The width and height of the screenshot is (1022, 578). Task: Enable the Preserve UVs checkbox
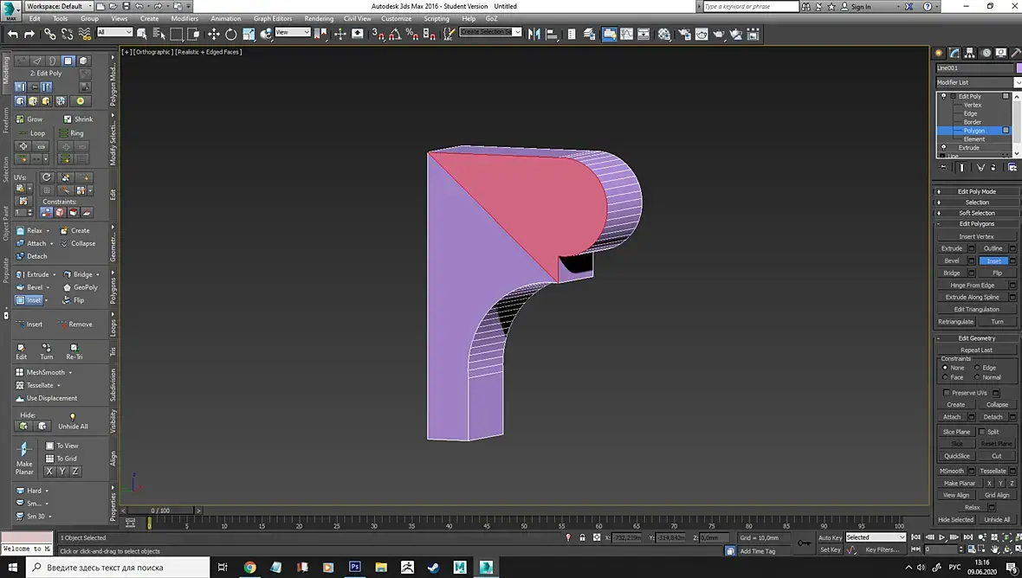point(947,393)
